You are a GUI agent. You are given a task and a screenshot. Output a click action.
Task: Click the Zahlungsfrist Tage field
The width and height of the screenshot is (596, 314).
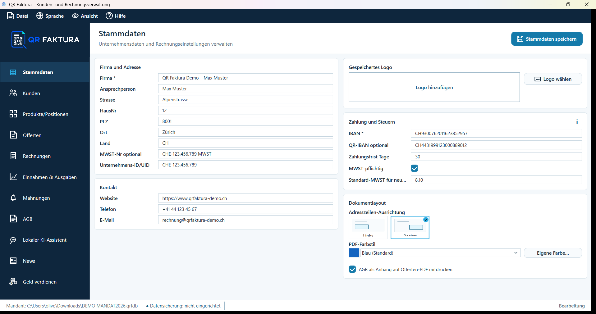click(496, 157)
